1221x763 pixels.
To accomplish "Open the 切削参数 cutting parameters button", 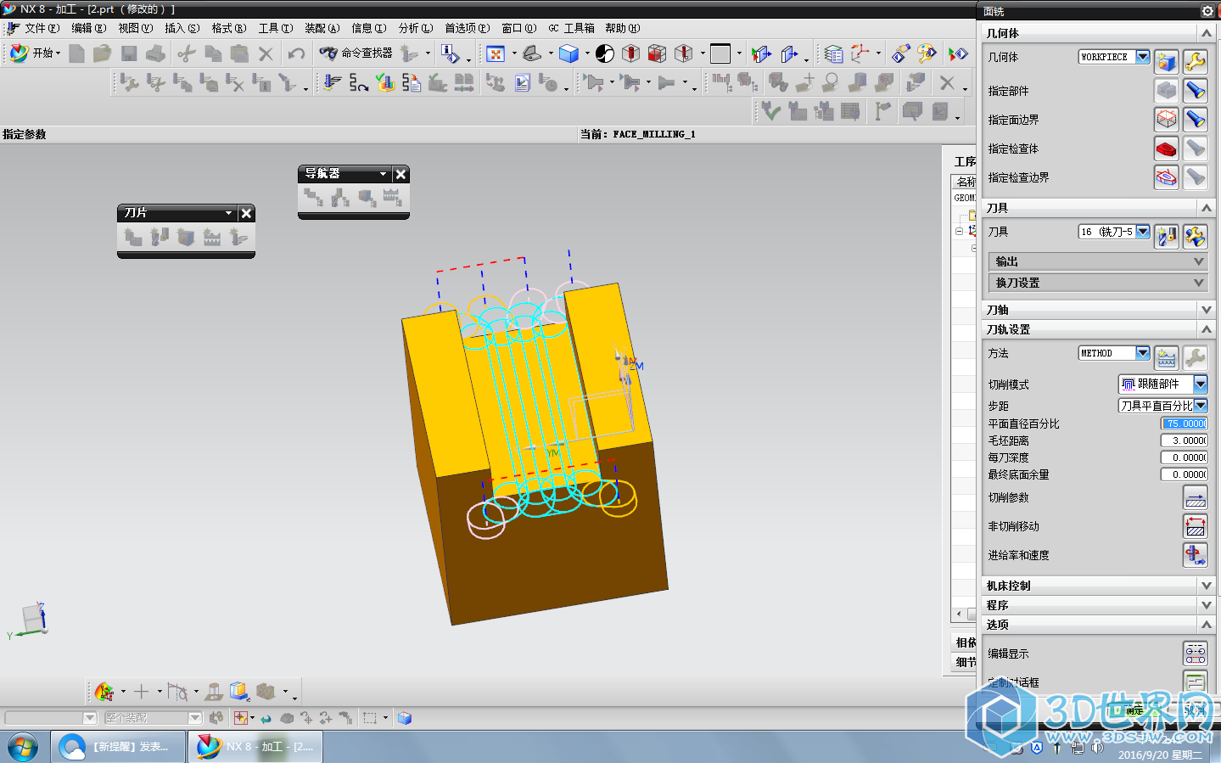I will pos(1196,497).
